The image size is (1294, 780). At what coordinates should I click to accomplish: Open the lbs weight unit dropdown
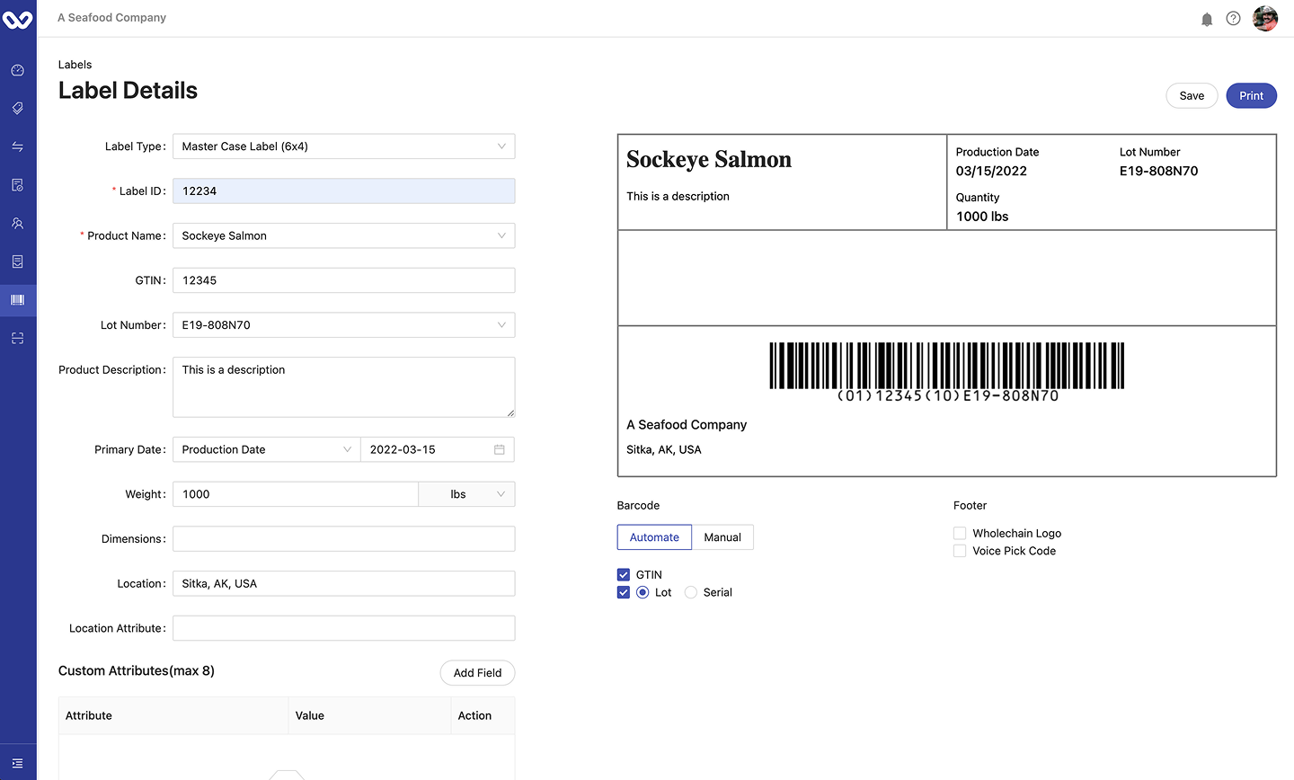466,494
